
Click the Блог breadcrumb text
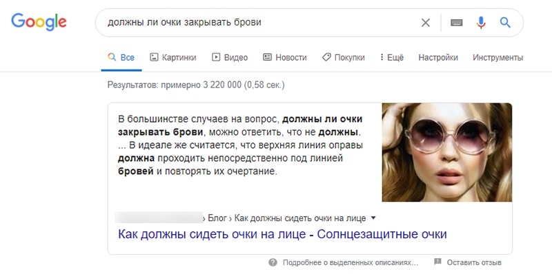pos(217,218)
